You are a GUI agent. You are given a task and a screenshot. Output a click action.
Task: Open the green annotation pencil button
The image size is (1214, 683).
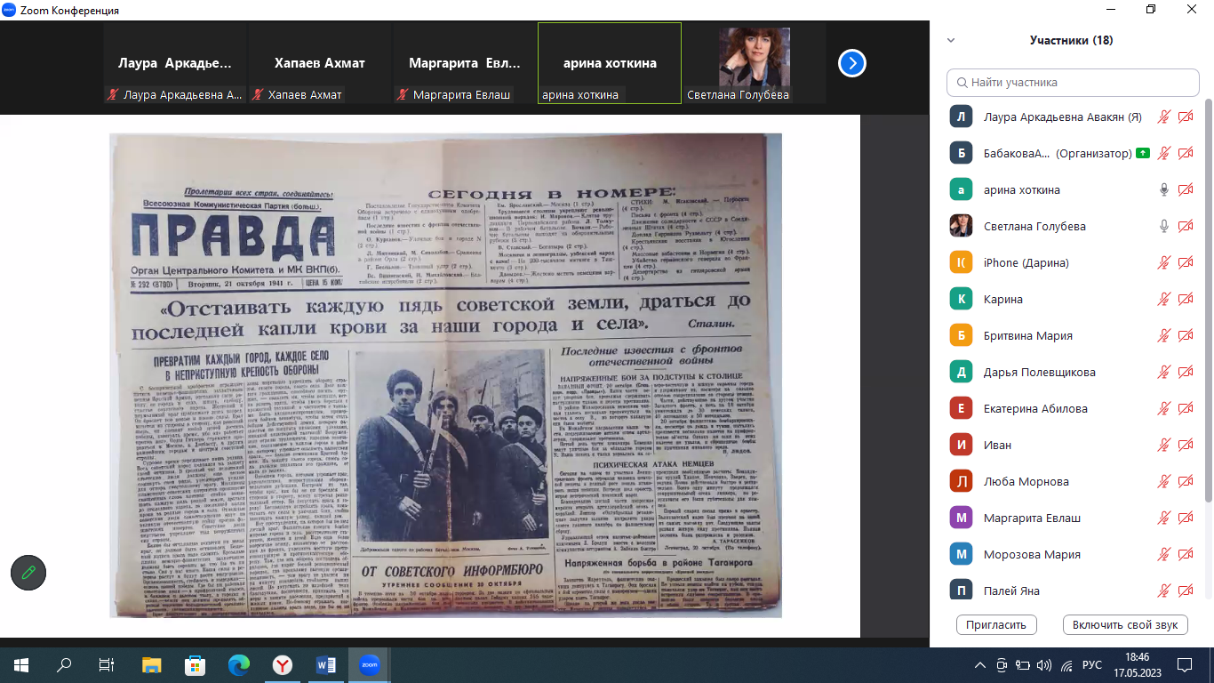(28, 572)
